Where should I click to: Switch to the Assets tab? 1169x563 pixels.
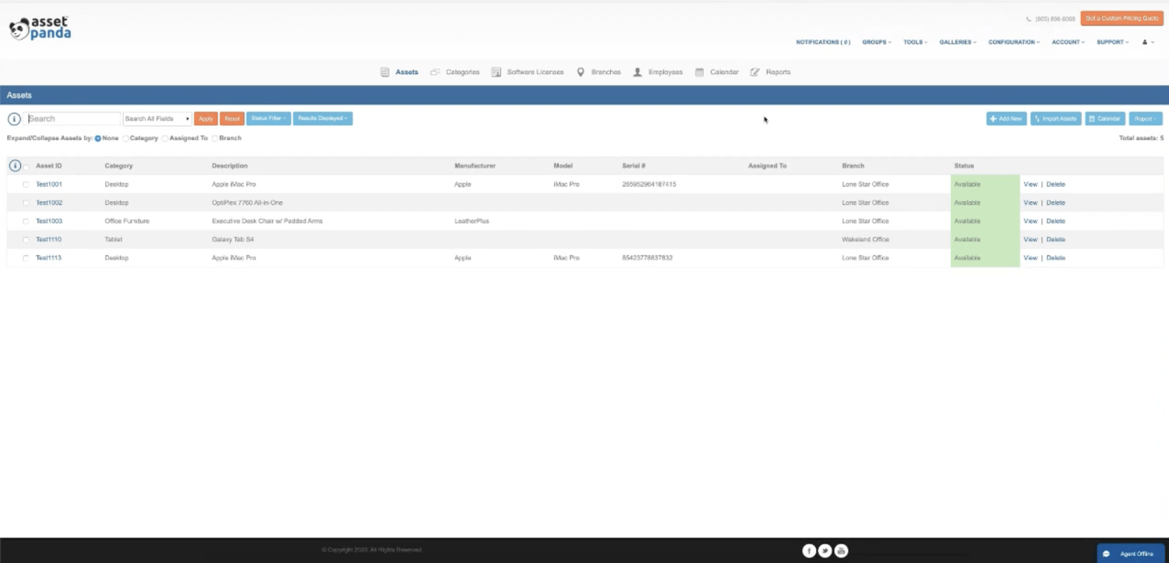click(406, 72)
